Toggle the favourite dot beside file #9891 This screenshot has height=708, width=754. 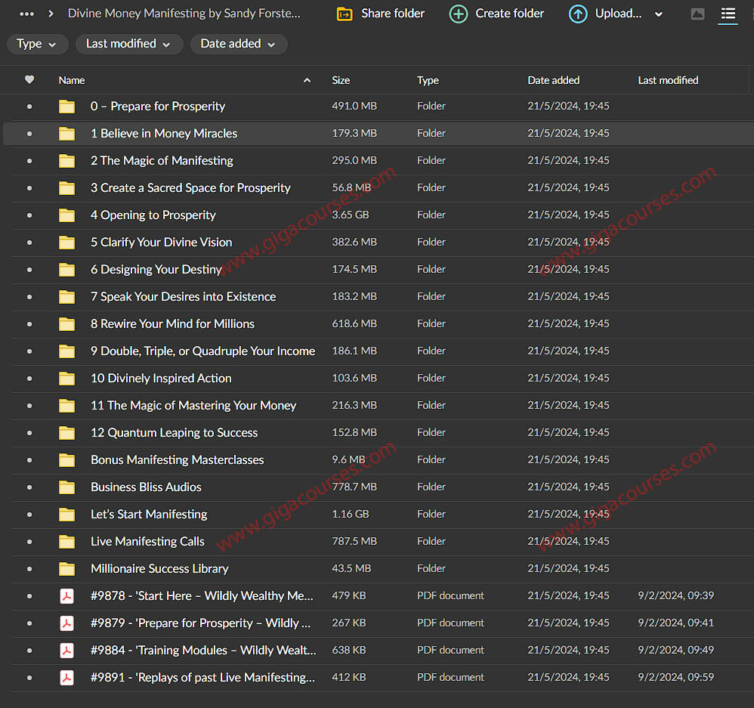click(x=29, y=678)
